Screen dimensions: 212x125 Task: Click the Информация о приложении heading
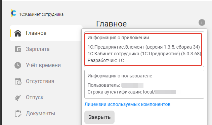118,38
